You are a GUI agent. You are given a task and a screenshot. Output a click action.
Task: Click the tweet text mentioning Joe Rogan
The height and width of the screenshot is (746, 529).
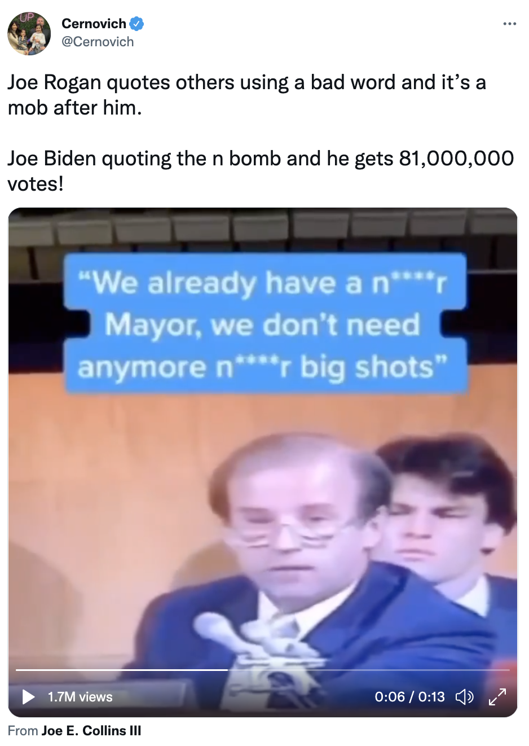[x=246, y=95]
